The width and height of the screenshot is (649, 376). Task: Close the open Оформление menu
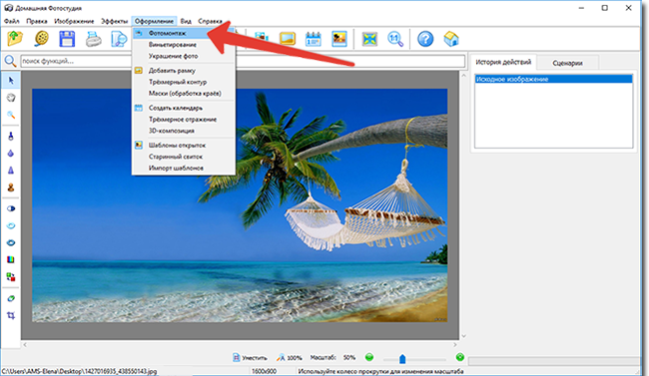[154, 21]
